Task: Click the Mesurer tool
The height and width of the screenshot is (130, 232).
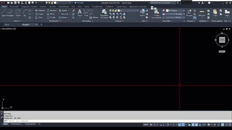Action: 202,13
